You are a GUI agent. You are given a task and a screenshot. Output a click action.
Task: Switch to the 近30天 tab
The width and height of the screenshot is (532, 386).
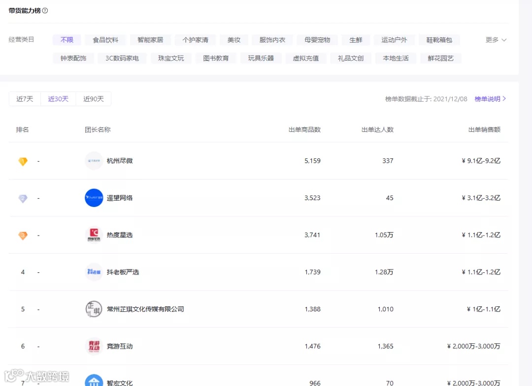tap(58, 99)
